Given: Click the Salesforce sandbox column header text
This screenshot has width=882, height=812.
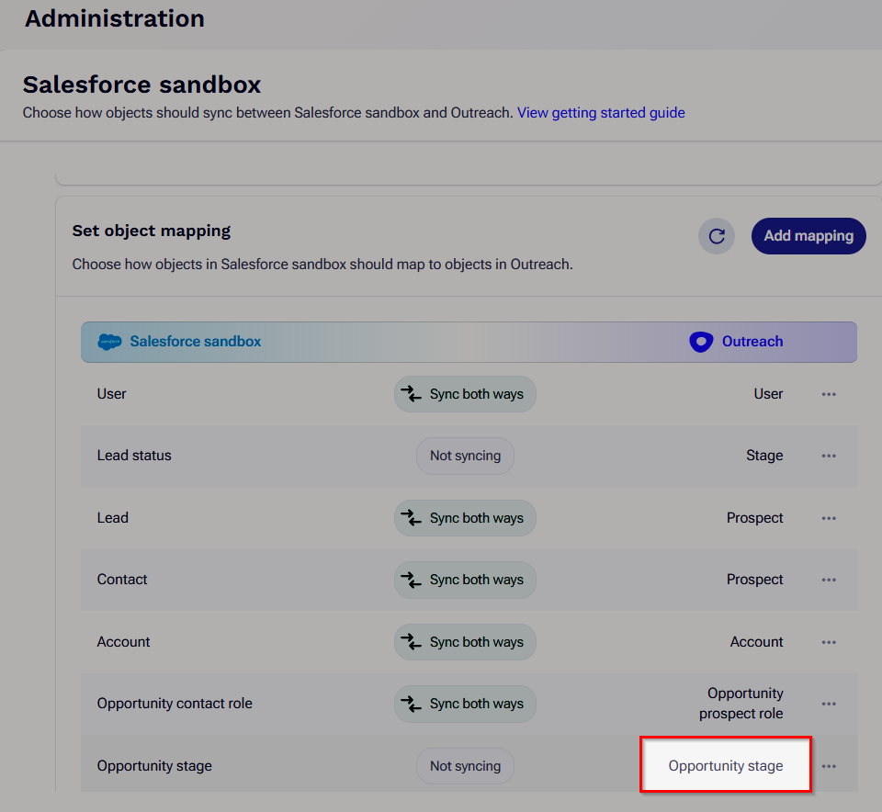Looking at the screenshot, I should (x=195, y=342).
